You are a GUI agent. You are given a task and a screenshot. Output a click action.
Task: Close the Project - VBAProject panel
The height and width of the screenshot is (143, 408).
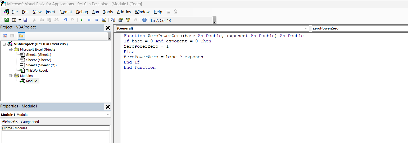(108, 28)
